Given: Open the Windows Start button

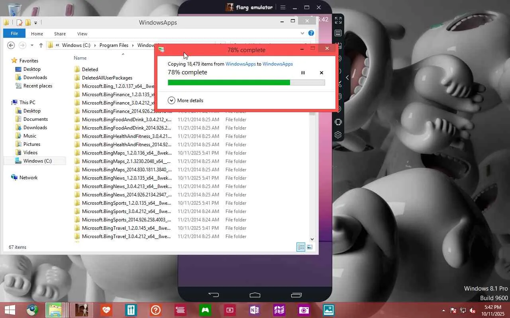Looking at the screenshot, I should click(10, 310).
